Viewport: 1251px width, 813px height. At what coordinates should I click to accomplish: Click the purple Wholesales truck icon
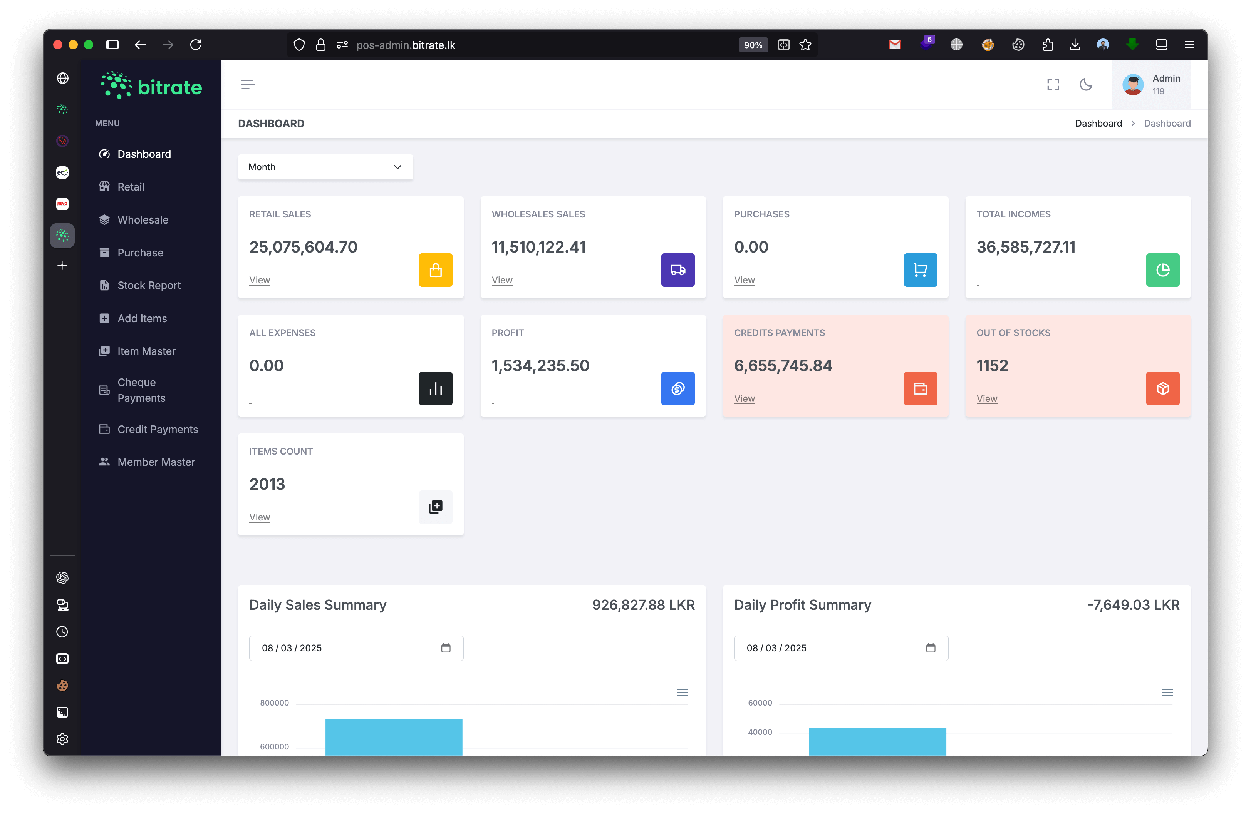pos(677,270)
